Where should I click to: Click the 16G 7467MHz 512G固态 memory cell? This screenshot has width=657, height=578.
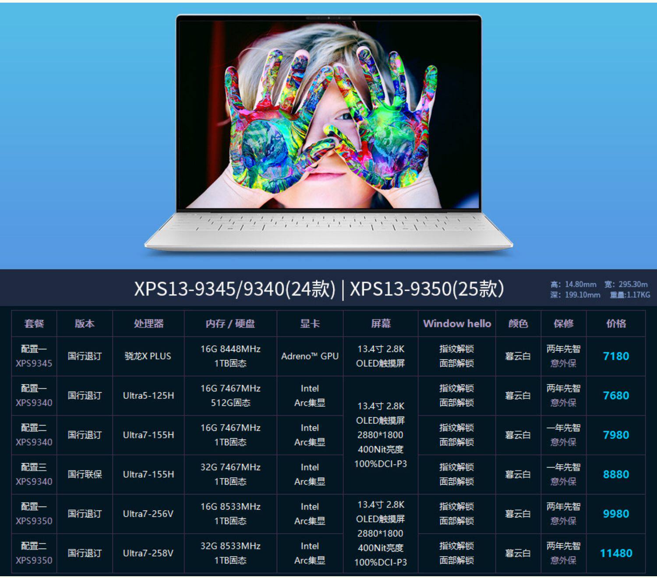[230, 395]
